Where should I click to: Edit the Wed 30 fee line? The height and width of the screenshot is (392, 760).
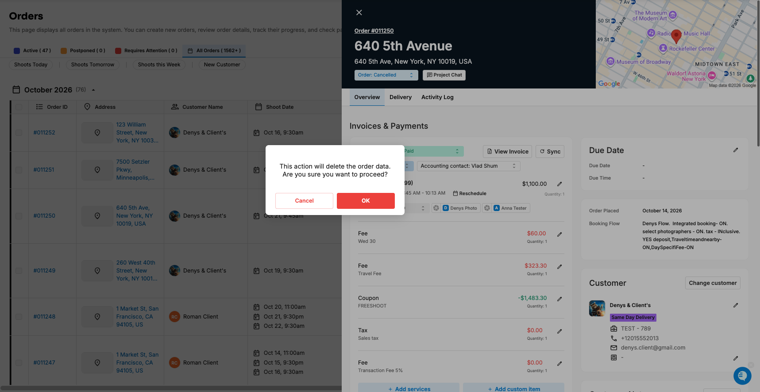(x=559, y=234)
